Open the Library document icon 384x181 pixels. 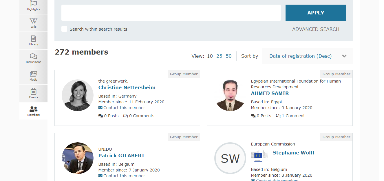click(x=34, y=39)
